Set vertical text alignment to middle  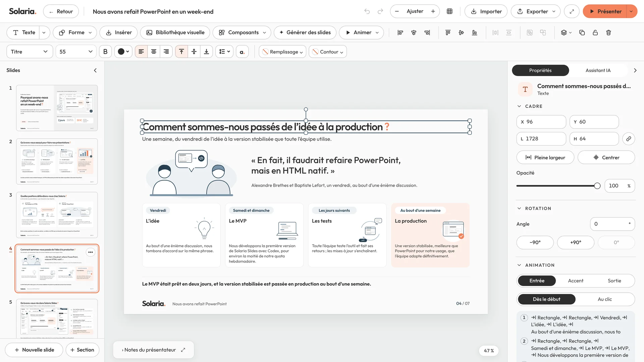(194, 52)
